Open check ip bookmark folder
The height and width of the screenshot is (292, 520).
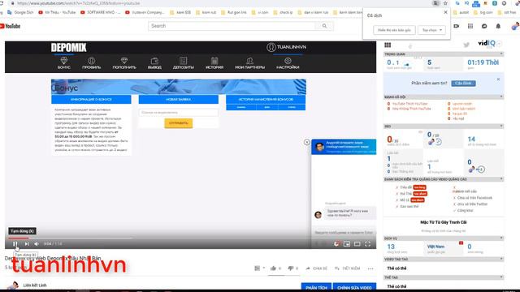[x=283, y=12]
